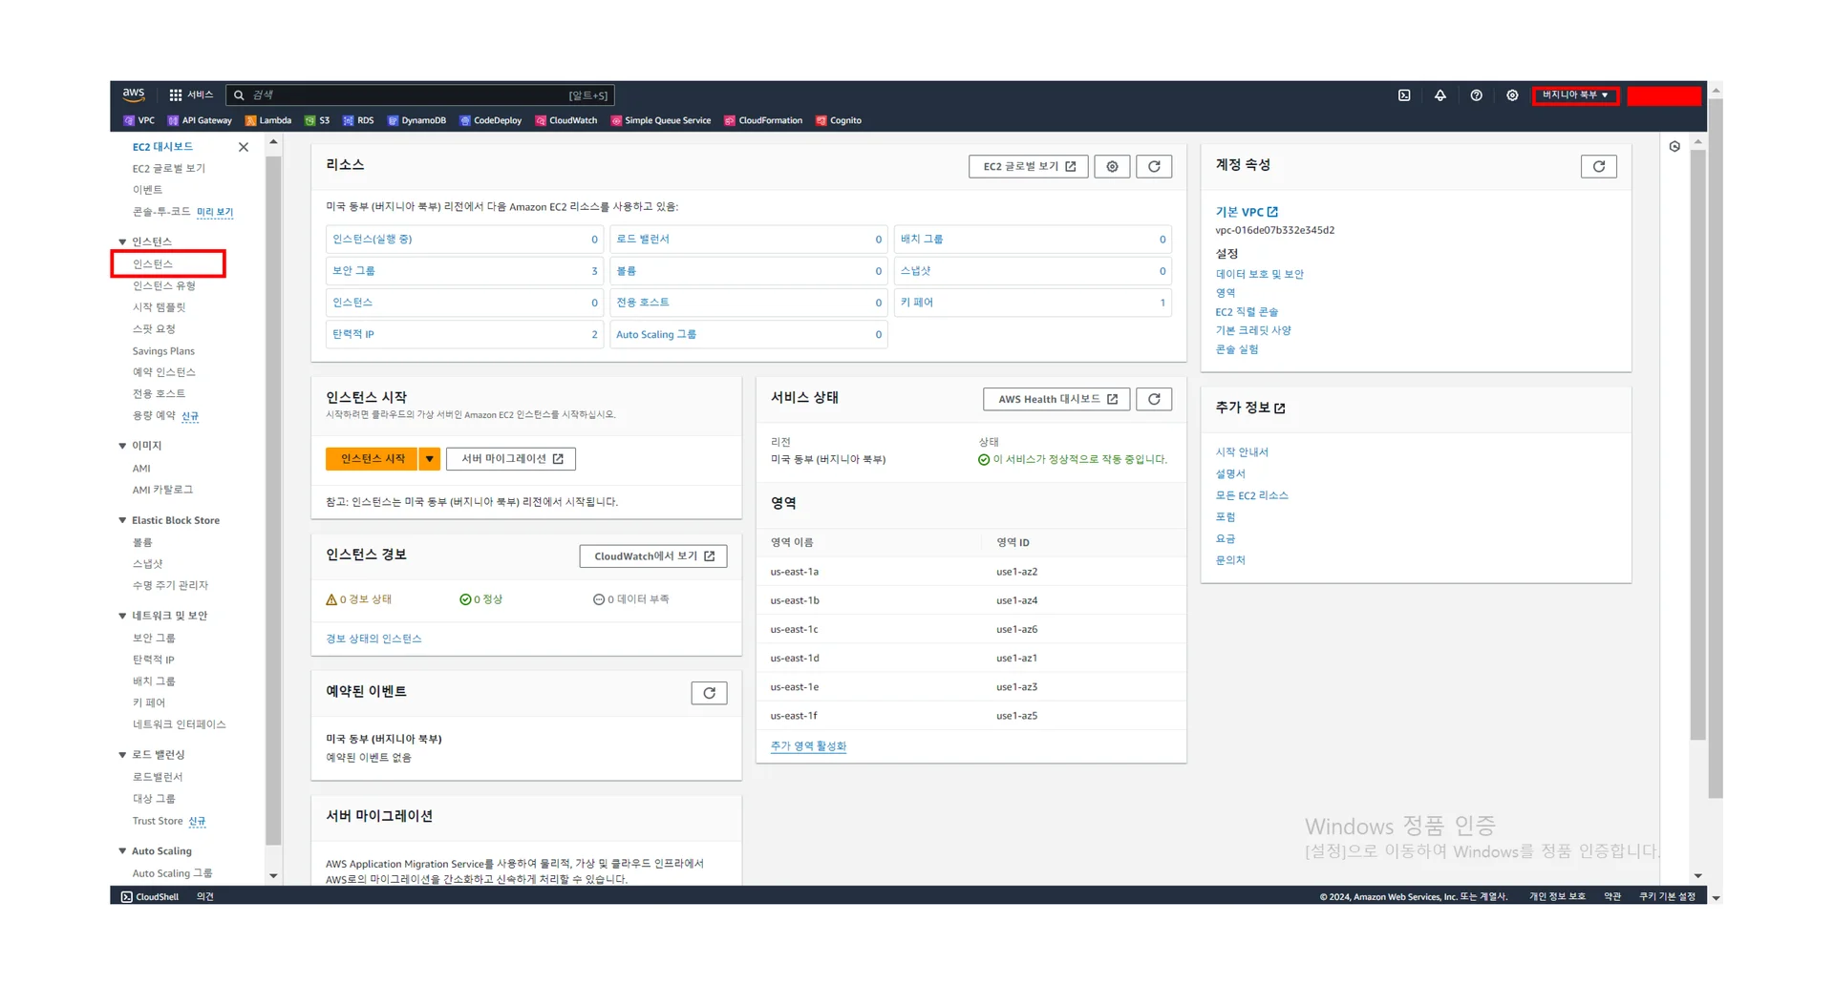Open the S3 shortcut in favorites bar
Image resolution: width=1834 pixels, height=985 pixels.
(x=317, y=121)
